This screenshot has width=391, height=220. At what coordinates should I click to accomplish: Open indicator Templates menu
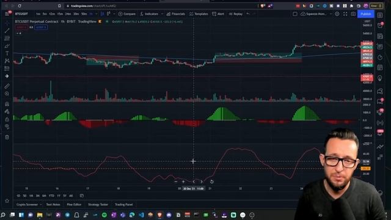199,14
